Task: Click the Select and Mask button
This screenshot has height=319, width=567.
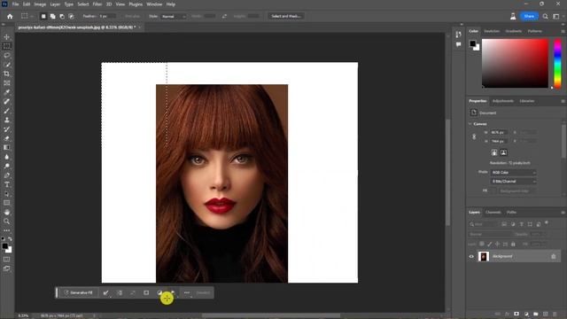Action: pos(286,16)
